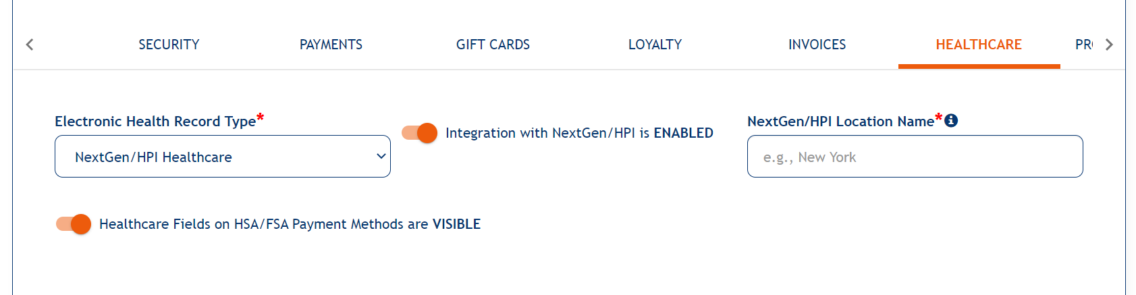Click the Electronic Health Record Type label
This screenshot has height=295, width=1136.
click(x=155, y=122)
